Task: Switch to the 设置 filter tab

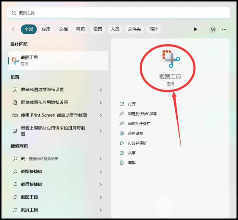Action: [x=98, y=29]
